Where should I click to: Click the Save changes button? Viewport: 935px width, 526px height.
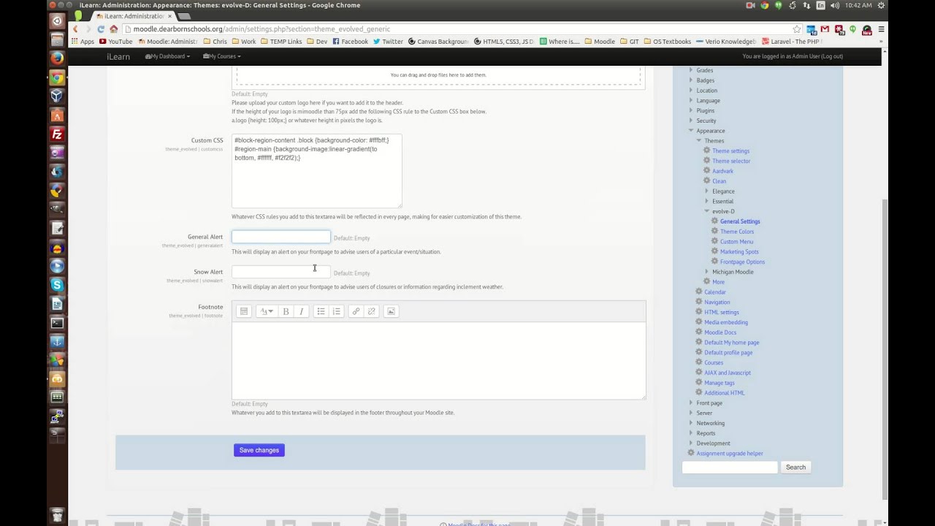coord(259,450)
